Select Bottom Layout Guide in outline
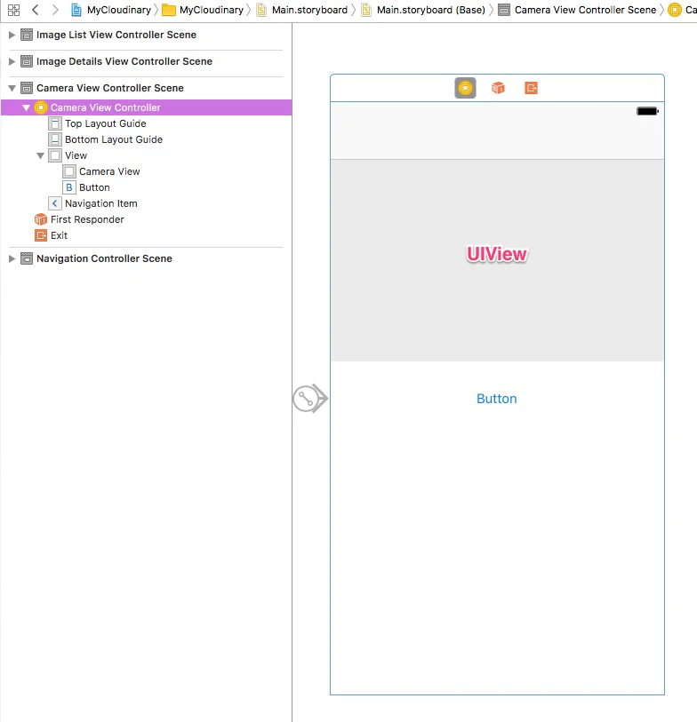 click(x=146, y=139)
